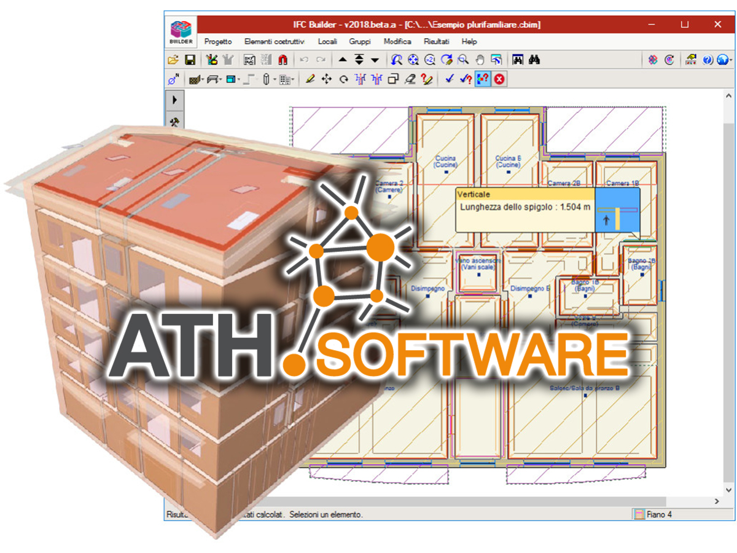Save the project with the floppy disk icon

[x=190, y=60]
